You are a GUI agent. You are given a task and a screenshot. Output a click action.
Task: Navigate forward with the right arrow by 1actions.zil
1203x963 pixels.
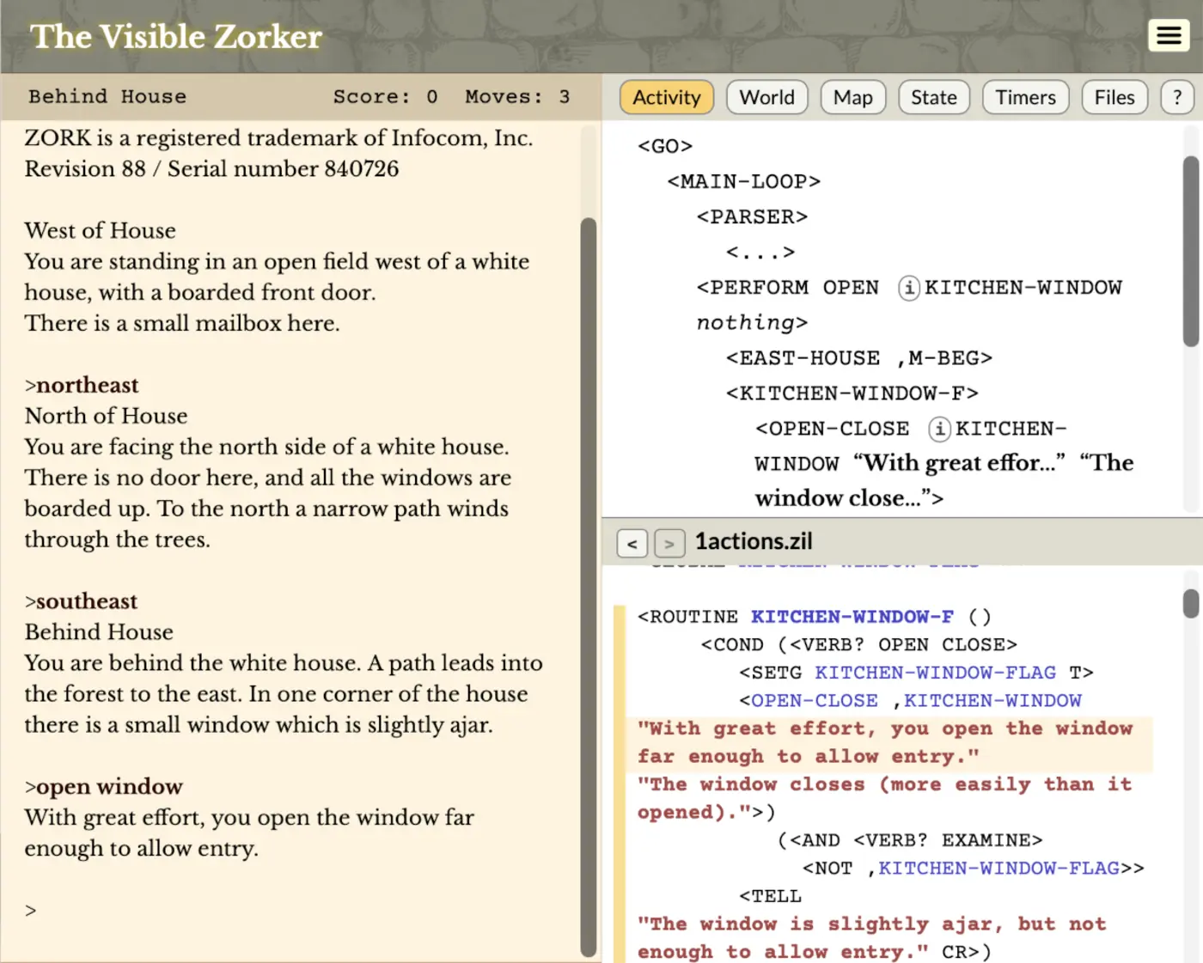[x=669, y=542]
